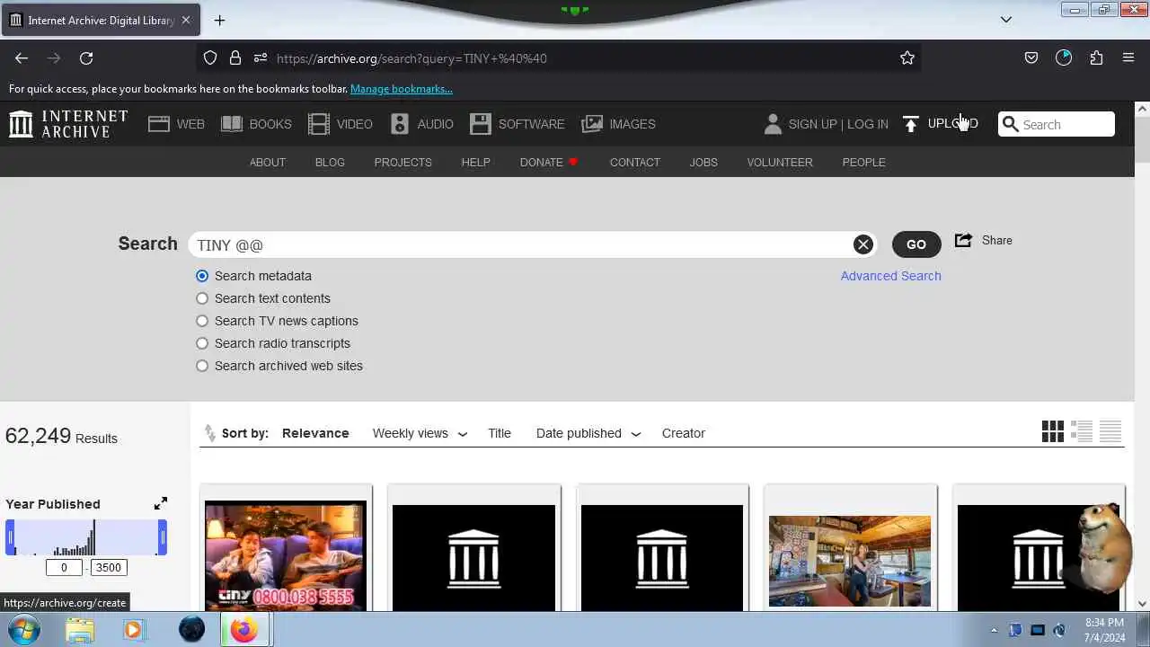Open the Projects menu item
Image resolution: width=1150 pixels, height=647 pixels.
[x=403, y=163]
